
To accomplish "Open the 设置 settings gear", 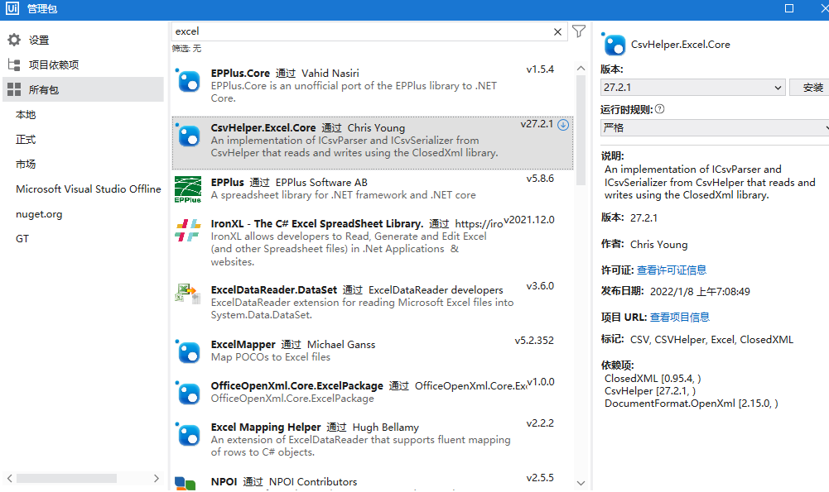I will pos(14,40).
